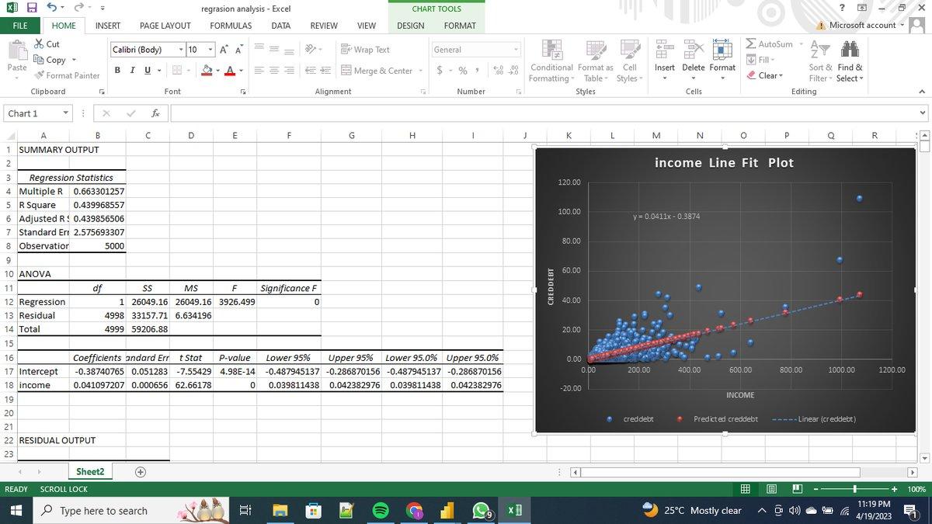This screenshot has height=524, width=932.
Task: Switch to Page Layout view in status bar
Action: click(773, 489)
